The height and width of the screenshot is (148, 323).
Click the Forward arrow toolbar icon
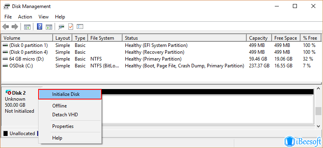click(15, 26)
